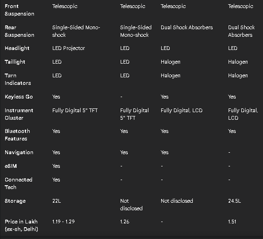Select the 'Price in Lakh (ex-sh, Delhi)' label
The height and width of the screenshot is (239, 263).
[x=21, y=225]
